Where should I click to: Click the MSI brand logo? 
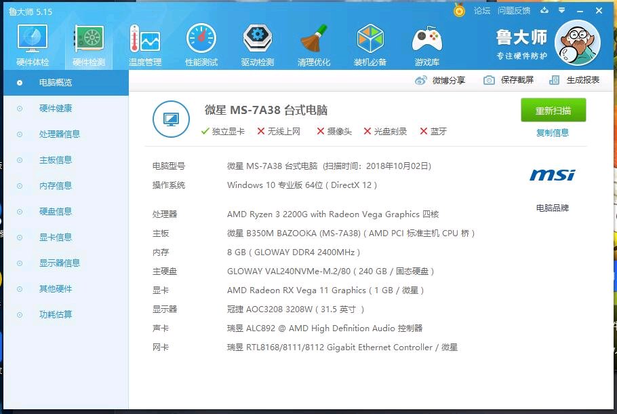point(553,175)
